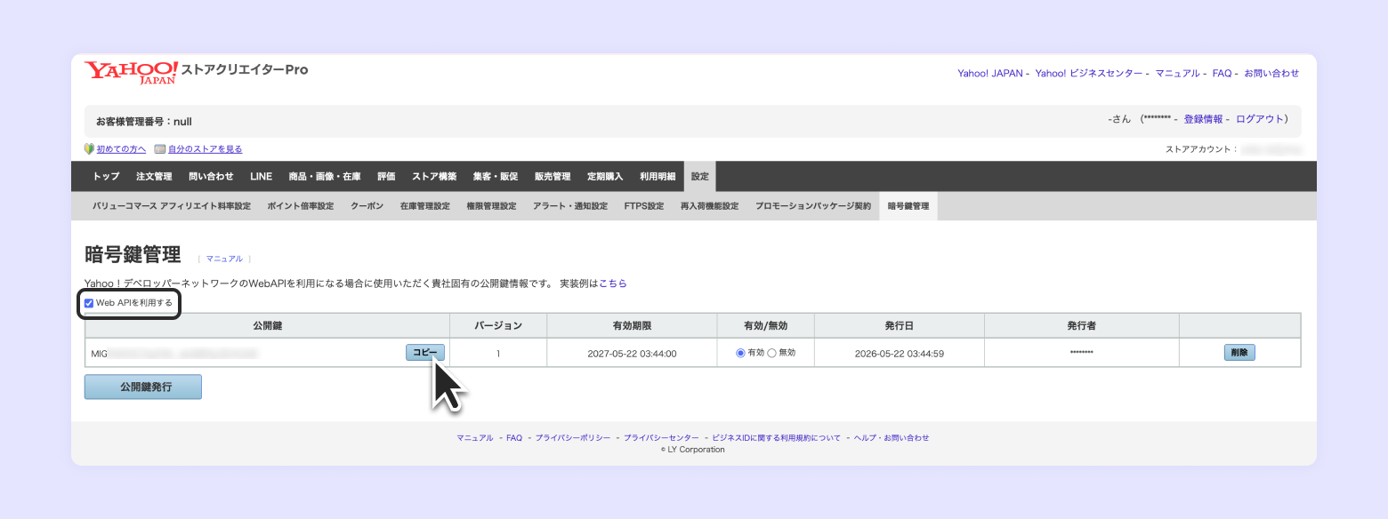Open FTPS設定 submenu
1388x519 pixels.
pos(644,206)
